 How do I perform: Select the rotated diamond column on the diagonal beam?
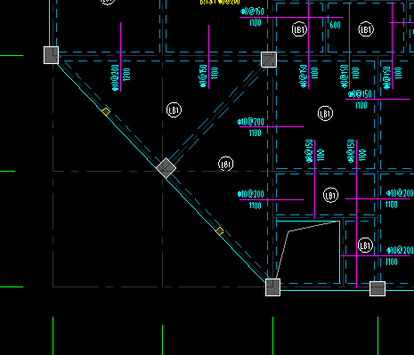click(x=166, y=168)
